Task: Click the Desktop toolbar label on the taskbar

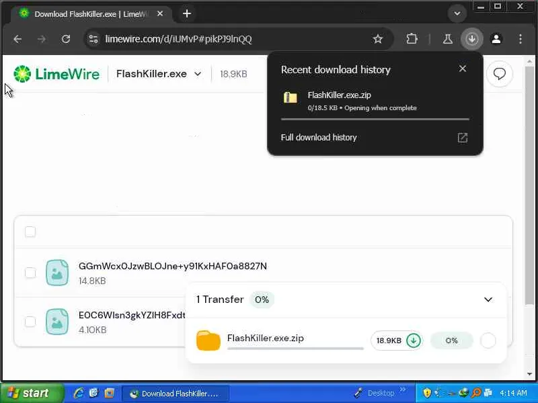Action: coord(381,393)
